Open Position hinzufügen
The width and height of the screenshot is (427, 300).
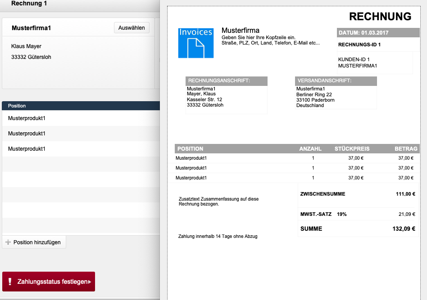(34, 242)
